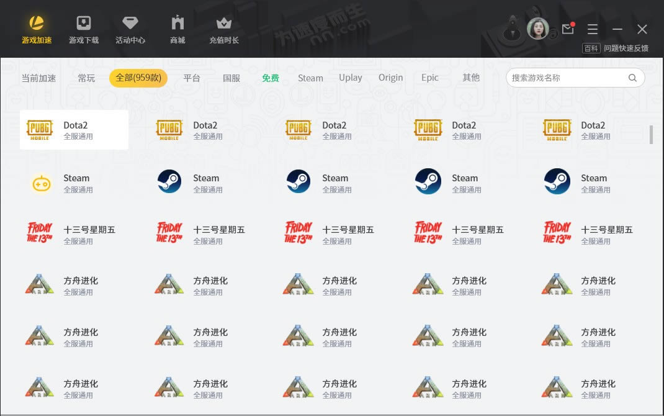Click the 问题快速反馈 feedback link

(626, 48)
